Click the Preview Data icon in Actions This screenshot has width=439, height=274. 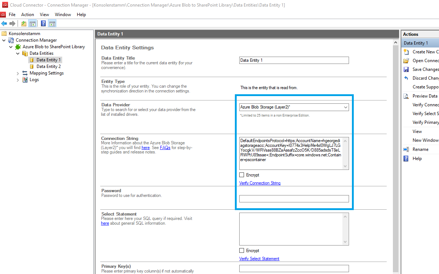click(406, 96)
